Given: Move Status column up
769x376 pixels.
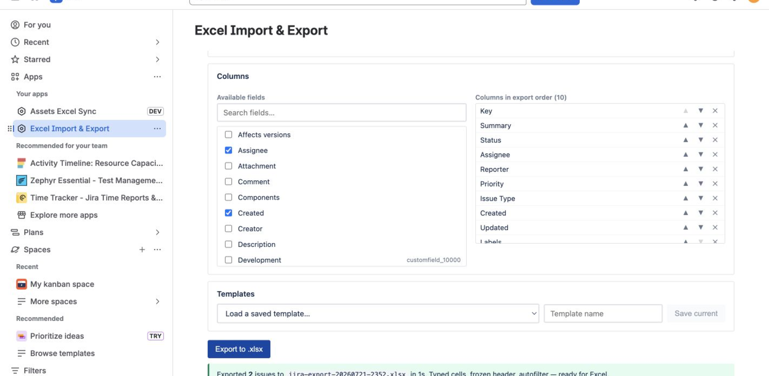Looking at the screenshot, I should 685,140.
